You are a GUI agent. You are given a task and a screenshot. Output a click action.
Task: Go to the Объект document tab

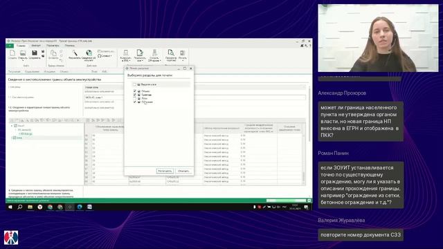click(64, 72)
